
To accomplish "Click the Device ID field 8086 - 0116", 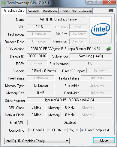I will click(x=37, y=56).
